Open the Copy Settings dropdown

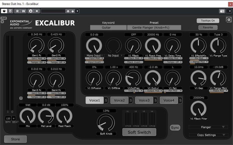[x=208, y=135]
